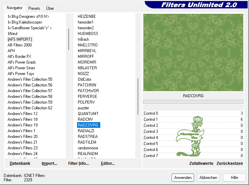Choose the puzzler filter
The height and width of the screenshot is (185, 249).
click(x=83, y=108)
